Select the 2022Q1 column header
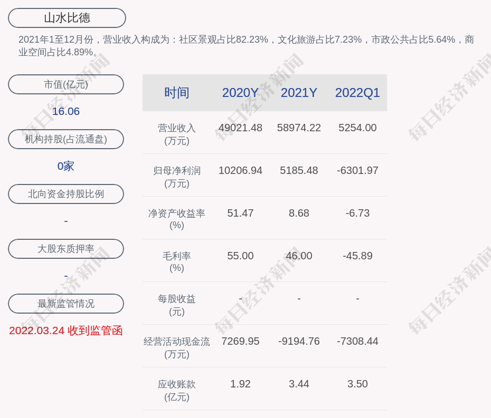This screenshot has width=491, height=418. [x=357, y=93]
